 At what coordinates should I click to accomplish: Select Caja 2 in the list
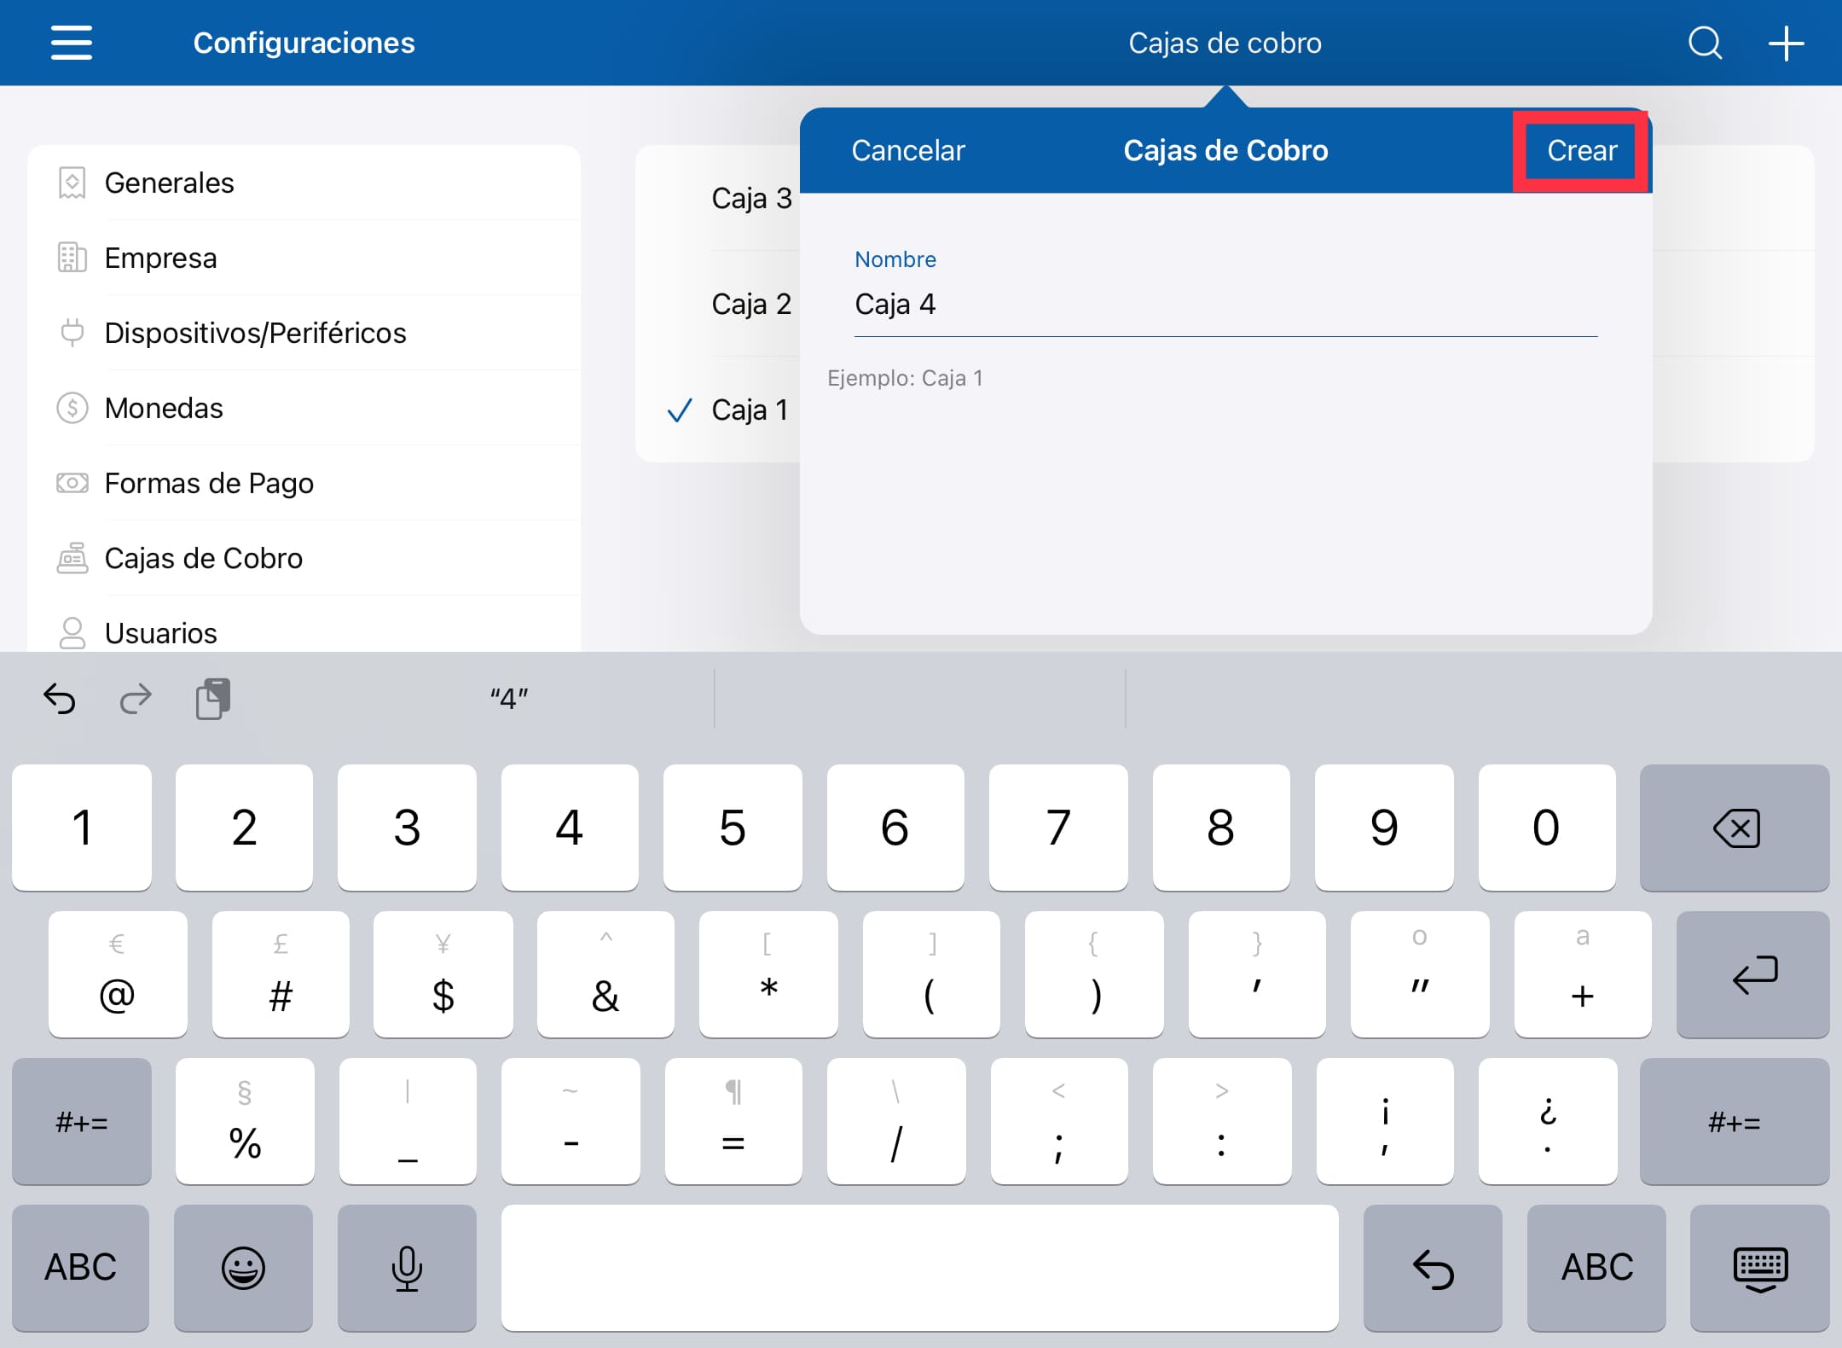pyautogui.click(x=751, y=305)
